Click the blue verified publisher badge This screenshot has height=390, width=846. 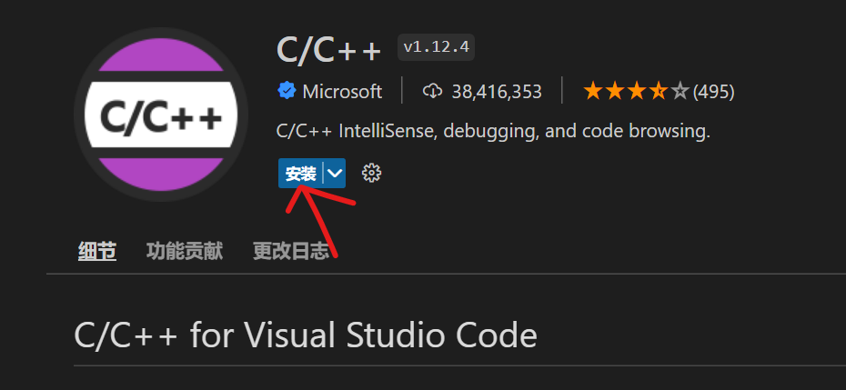(x=287, y=91)
